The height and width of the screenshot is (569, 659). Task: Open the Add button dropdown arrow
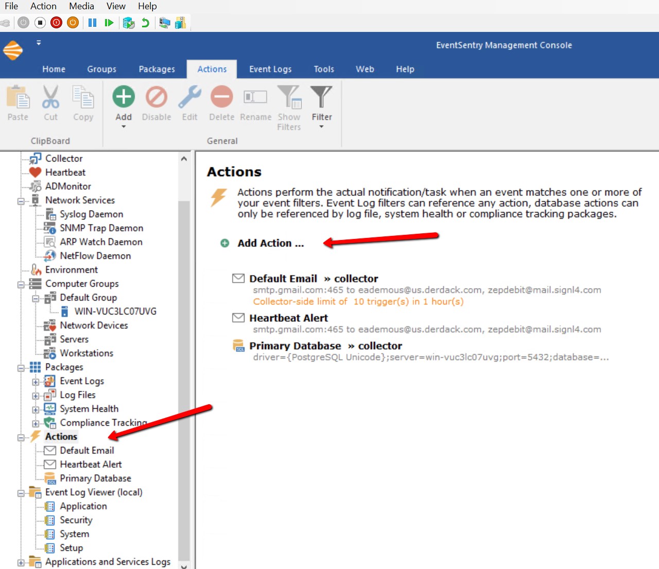tap(124, 127)
